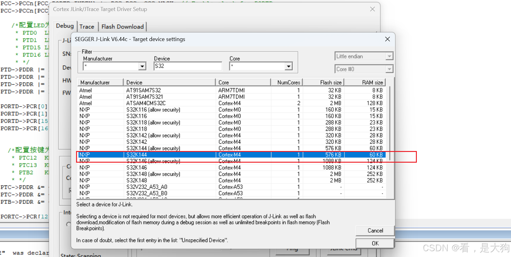Screen dimensions: 511x257
Task: Sort the list by the Flash size column header
Action: click(x=324, y=82)
